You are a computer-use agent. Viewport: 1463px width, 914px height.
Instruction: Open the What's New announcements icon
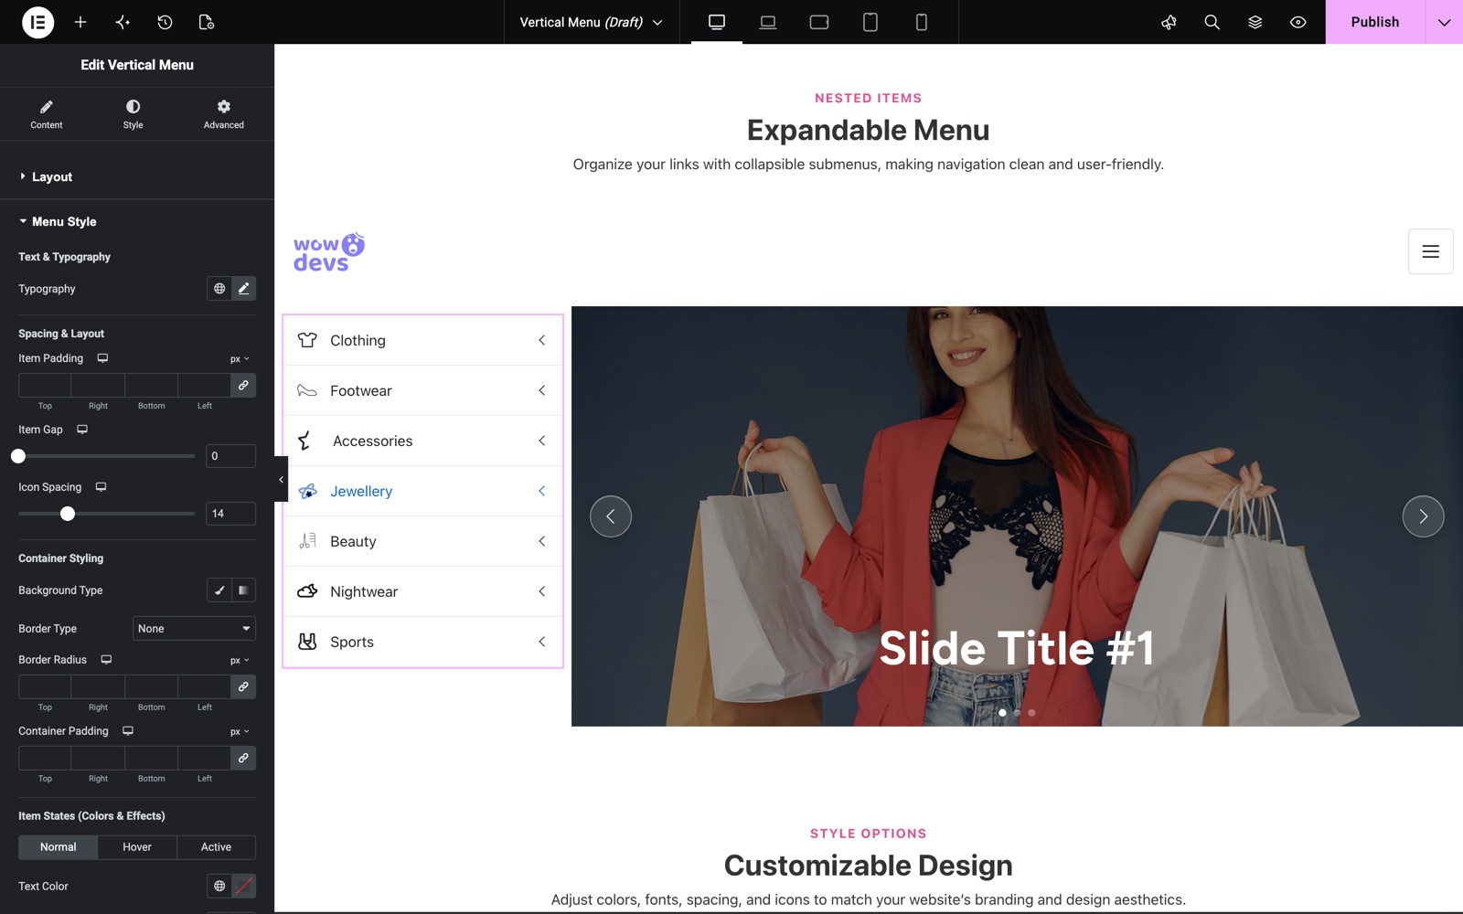click(x=1169, y=22)
